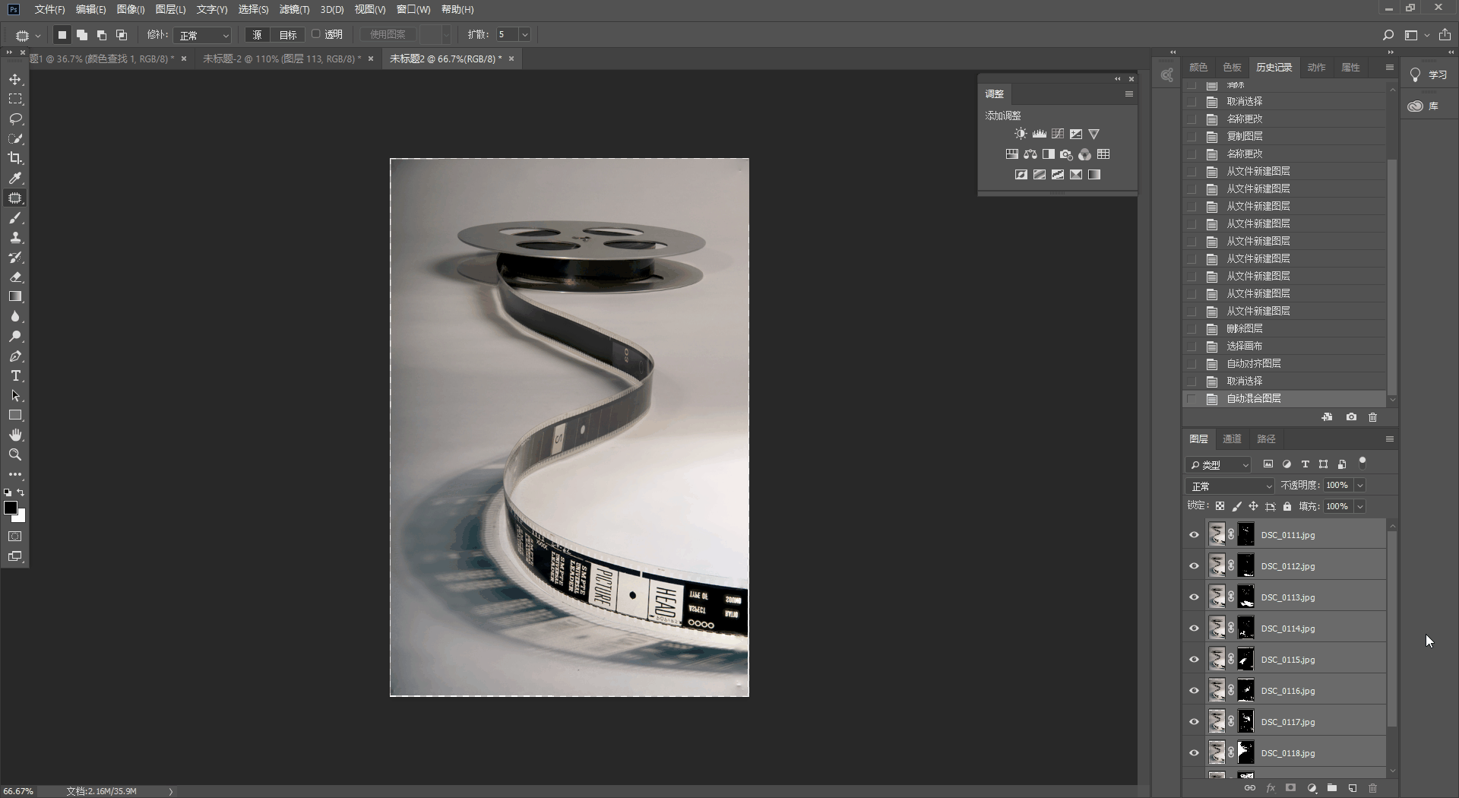Image resolution: width=1459 pixels, height=798 pixels.
Task: Select the Eyedropper tool
Action: [15, 179]
